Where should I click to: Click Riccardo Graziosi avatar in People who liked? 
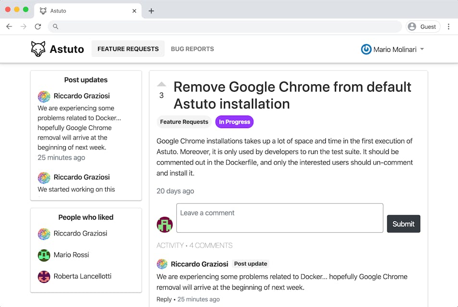pyautogui.click(x=44, y=234)
